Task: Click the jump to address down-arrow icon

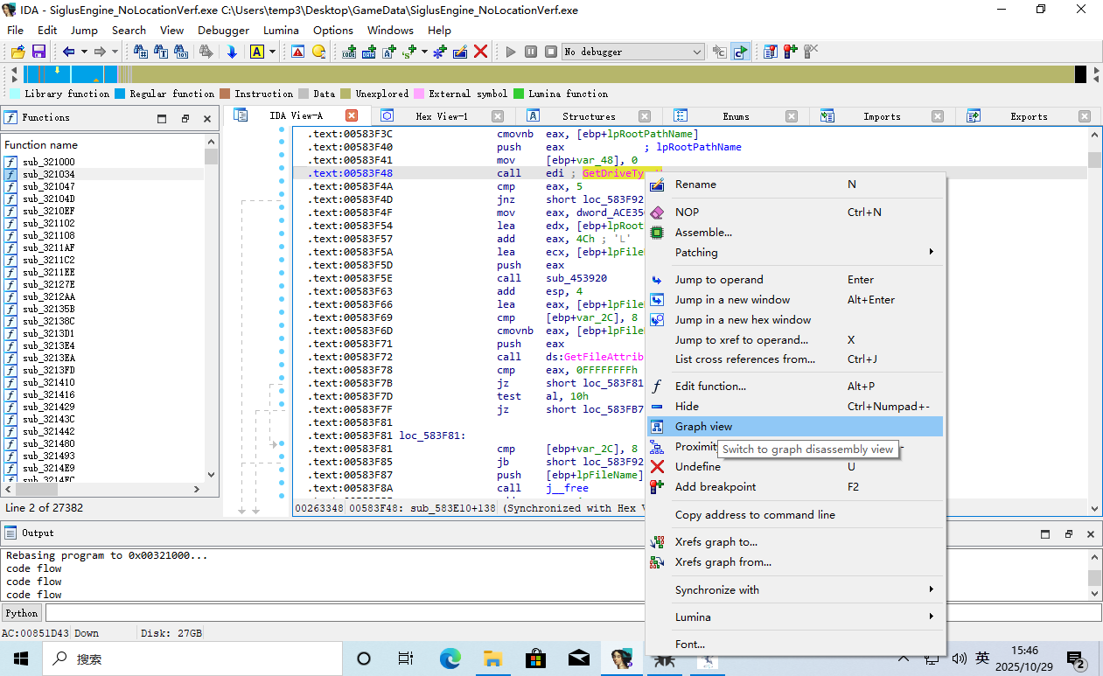Action: point(232,52)
